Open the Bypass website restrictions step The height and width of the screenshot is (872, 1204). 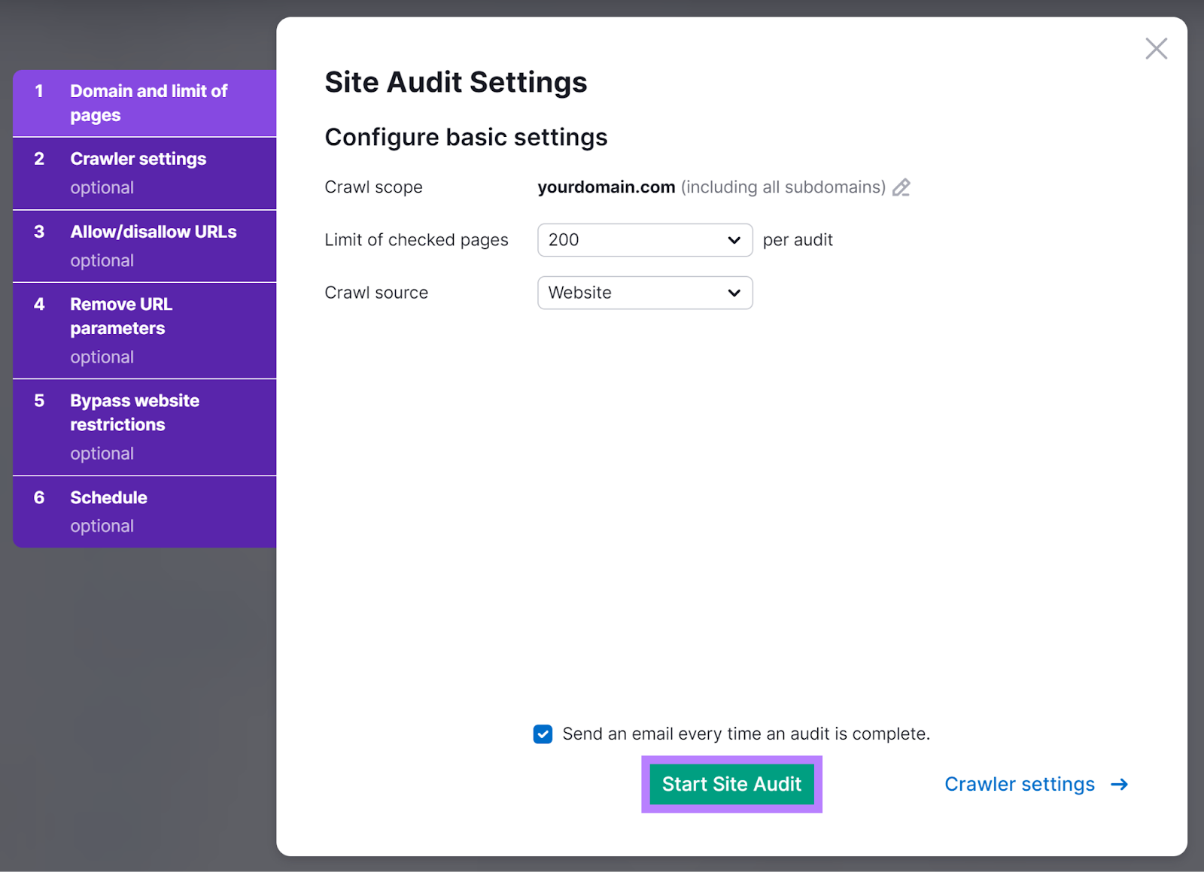coord(144,427)
